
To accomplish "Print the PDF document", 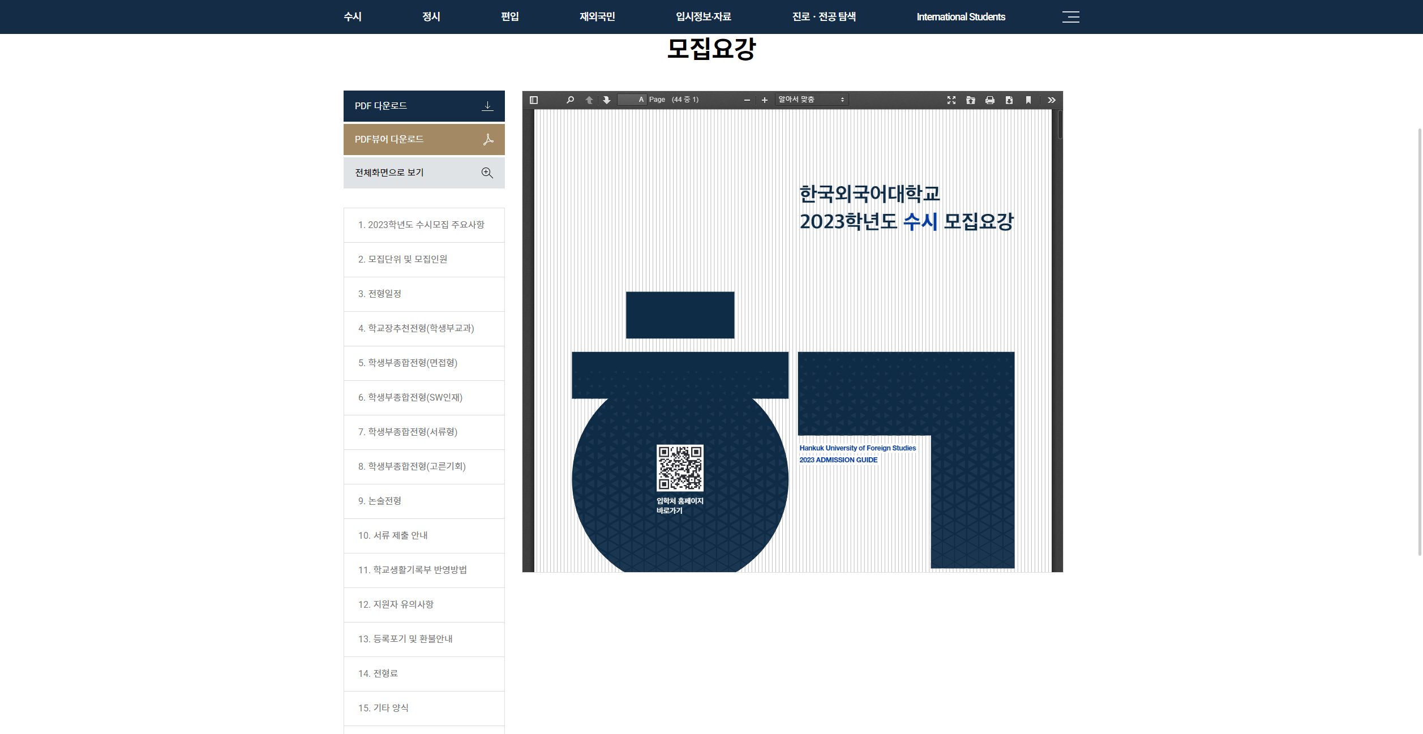I will coord(990,100).
